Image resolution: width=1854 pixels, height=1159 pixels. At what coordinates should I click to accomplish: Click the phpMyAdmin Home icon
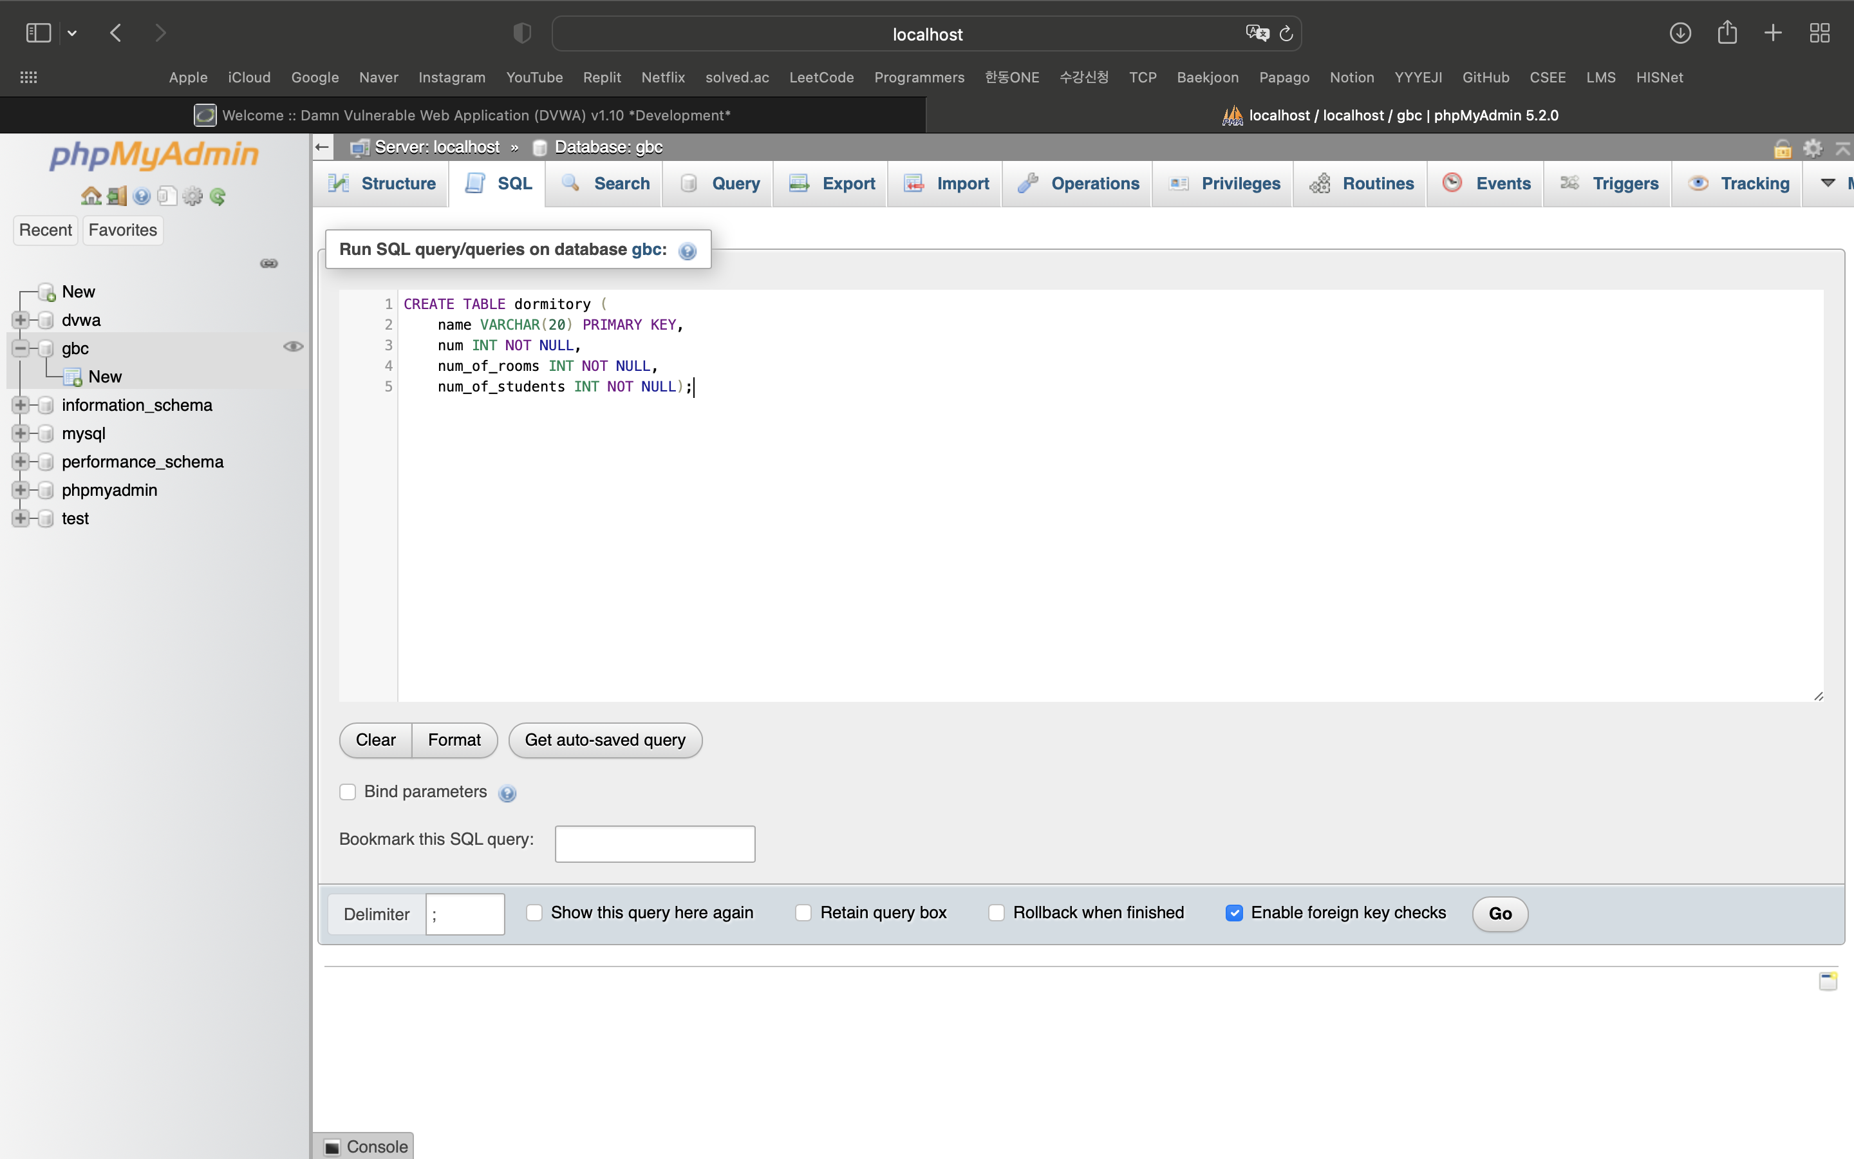[90, 196]
